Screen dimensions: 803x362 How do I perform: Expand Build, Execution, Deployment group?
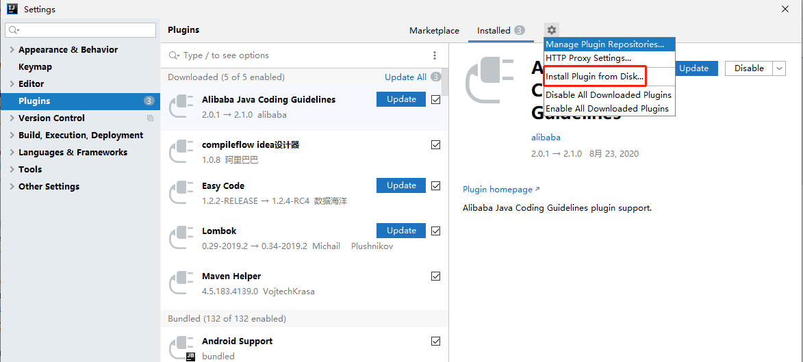tap(12, 135)
